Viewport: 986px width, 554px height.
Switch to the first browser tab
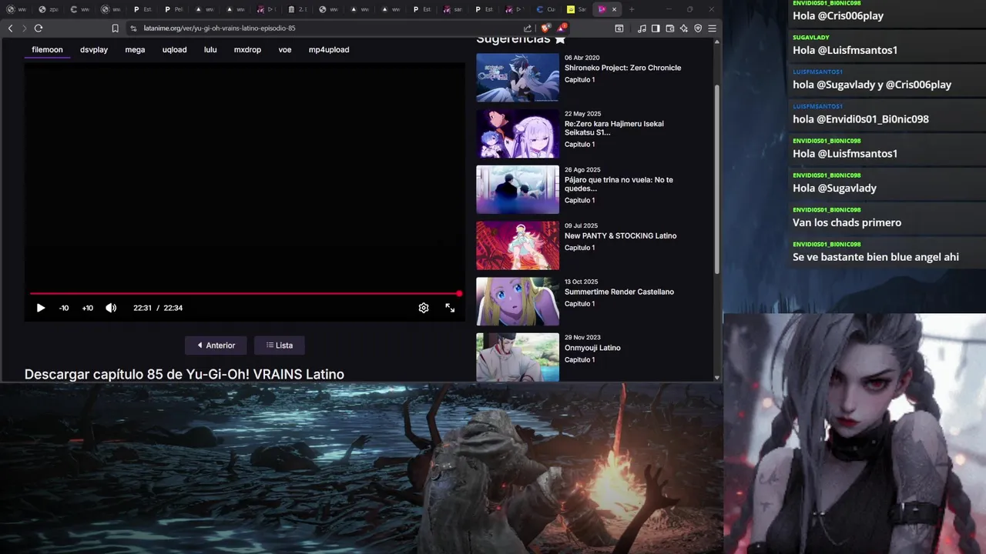16,9
